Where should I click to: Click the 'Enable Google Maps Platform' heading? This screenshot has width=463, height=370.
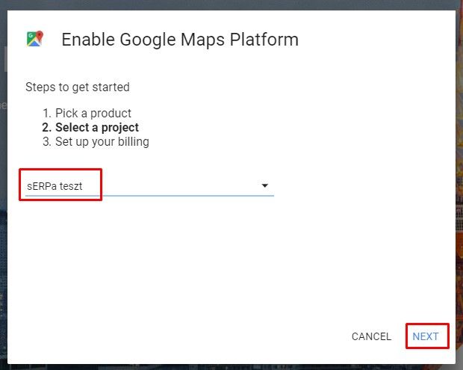tap(180, 40)
